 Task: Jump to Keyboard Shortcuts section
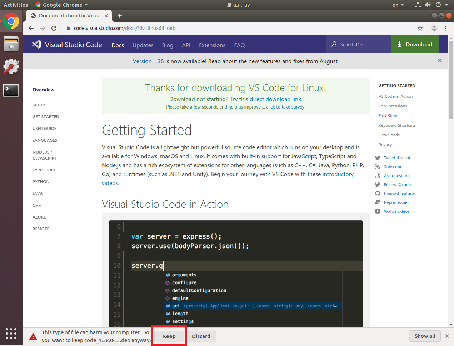(397, 125)
